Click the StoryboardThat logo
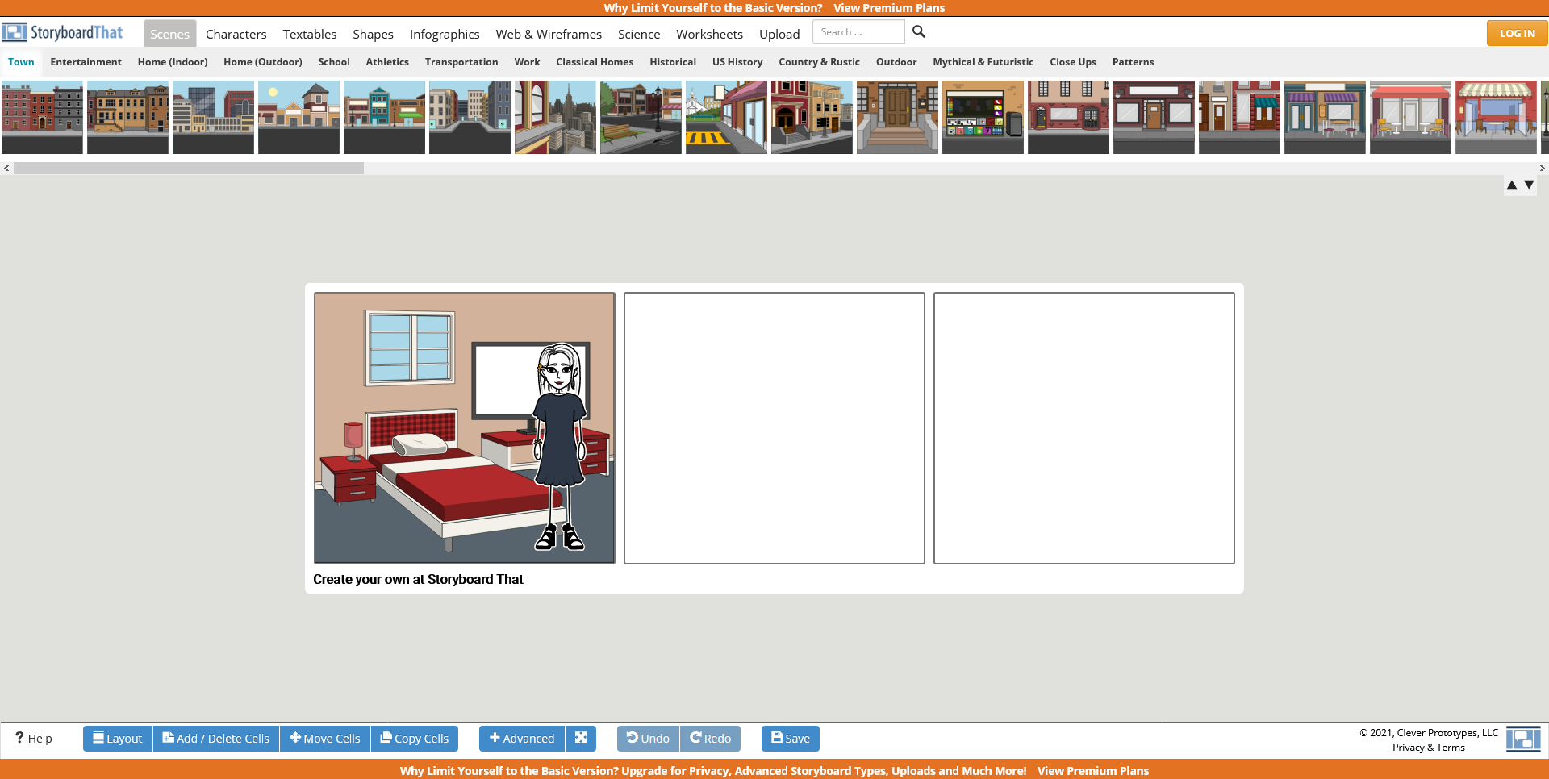 (x=63, y=32)
